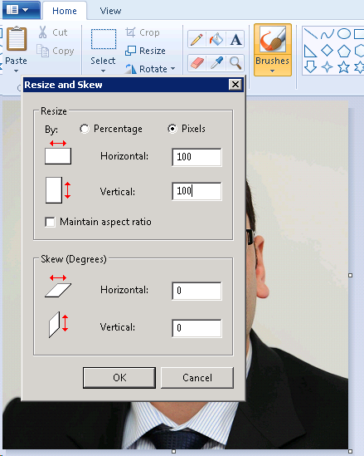Select the Color picker eyedropper
The image size is (364, 456).
point(216,62)
